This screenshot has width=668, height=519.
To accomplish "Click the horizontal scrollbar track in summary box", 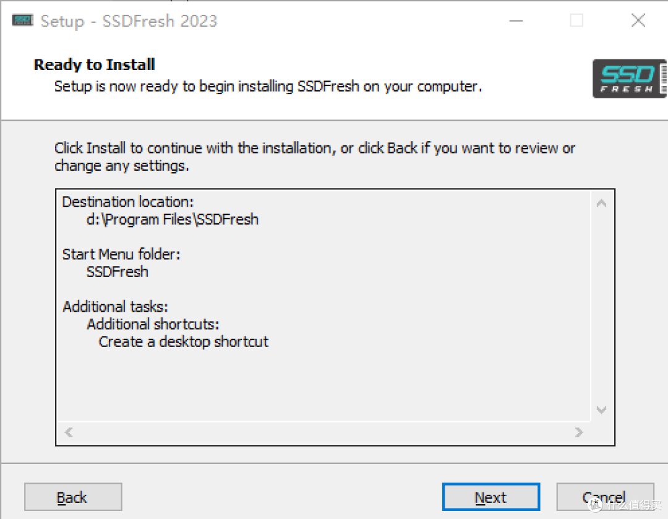I will (x=323, y=432).
